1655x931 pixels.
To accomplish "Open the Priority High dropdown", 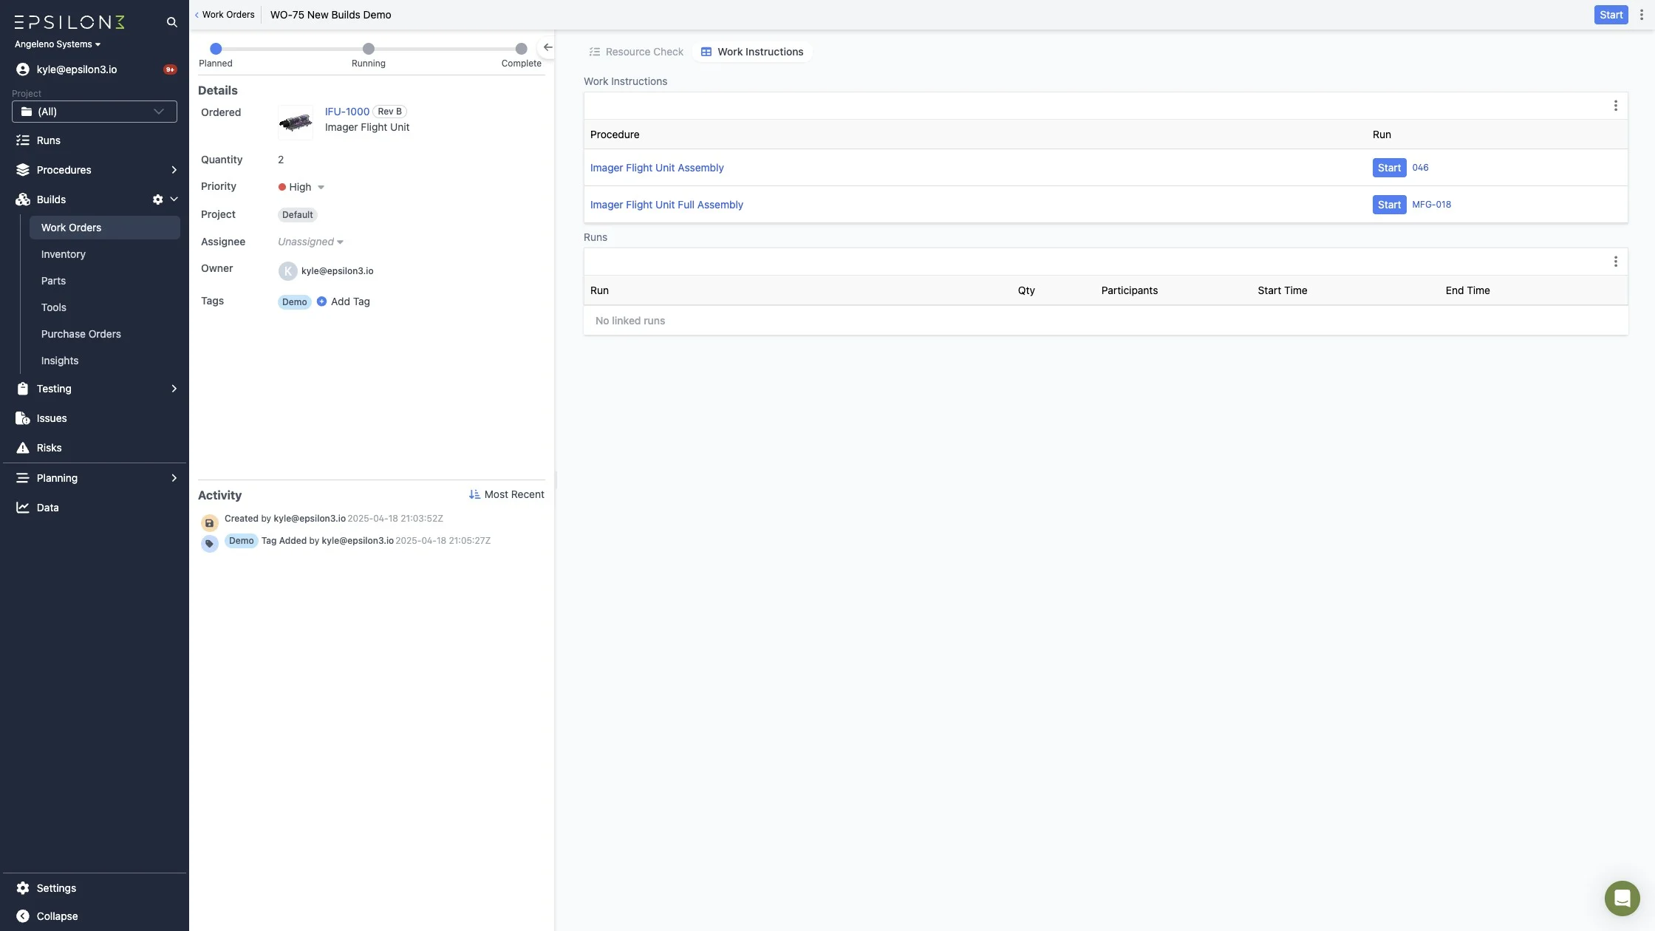I will click(x=301, y=187).
